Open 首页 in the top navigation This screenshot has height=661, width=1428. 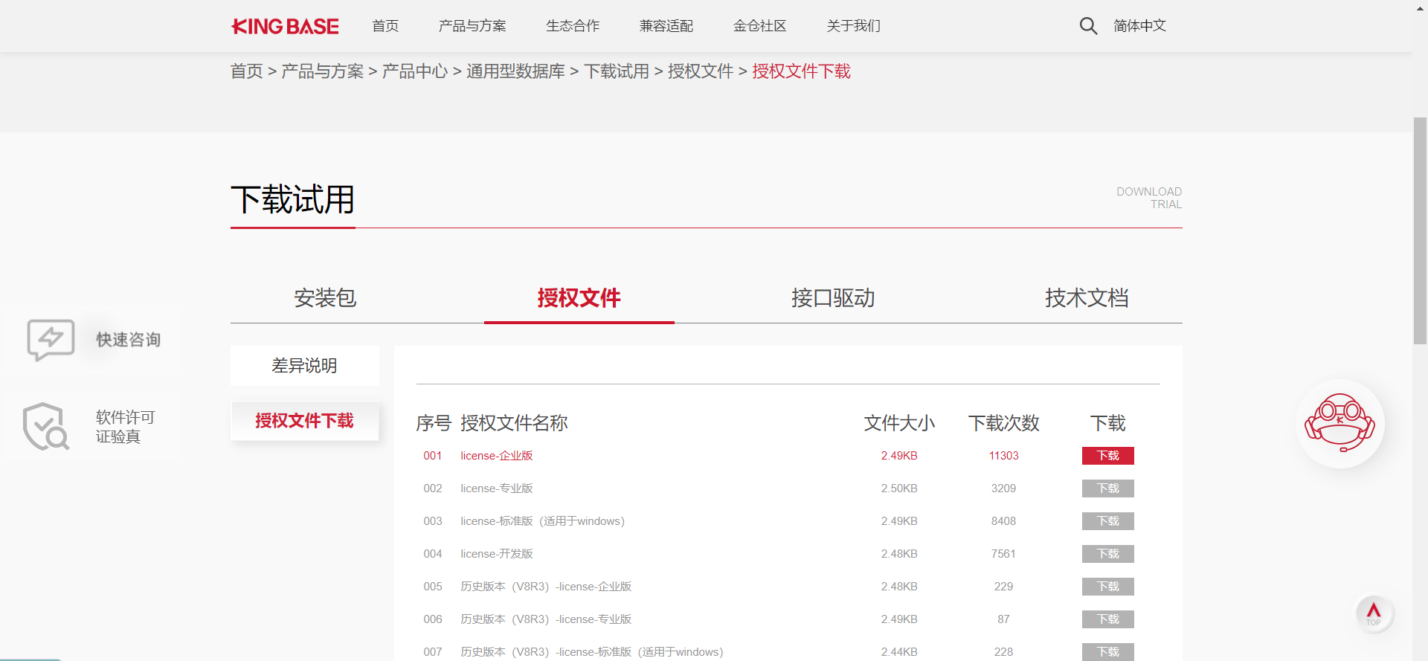385,26
